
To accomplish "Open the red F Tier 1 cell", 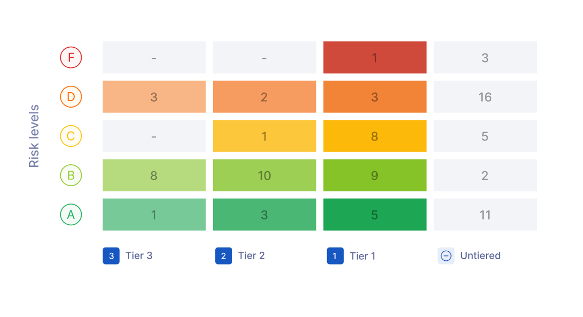I will click(x=375, y=57).
